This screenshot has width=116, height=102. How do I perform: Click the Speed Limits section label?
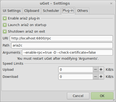tap(13, 64)
